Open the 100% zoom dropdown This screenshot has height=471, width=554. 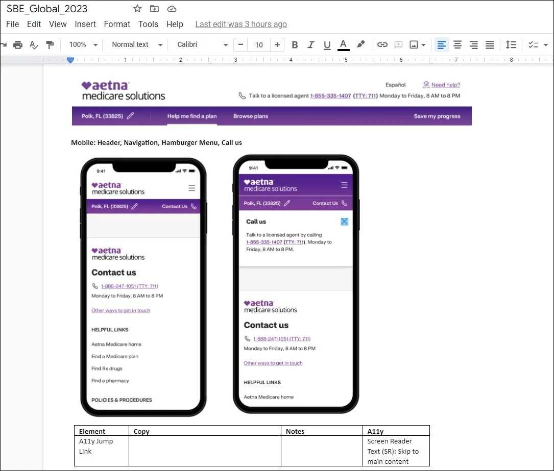coord(83,44)
